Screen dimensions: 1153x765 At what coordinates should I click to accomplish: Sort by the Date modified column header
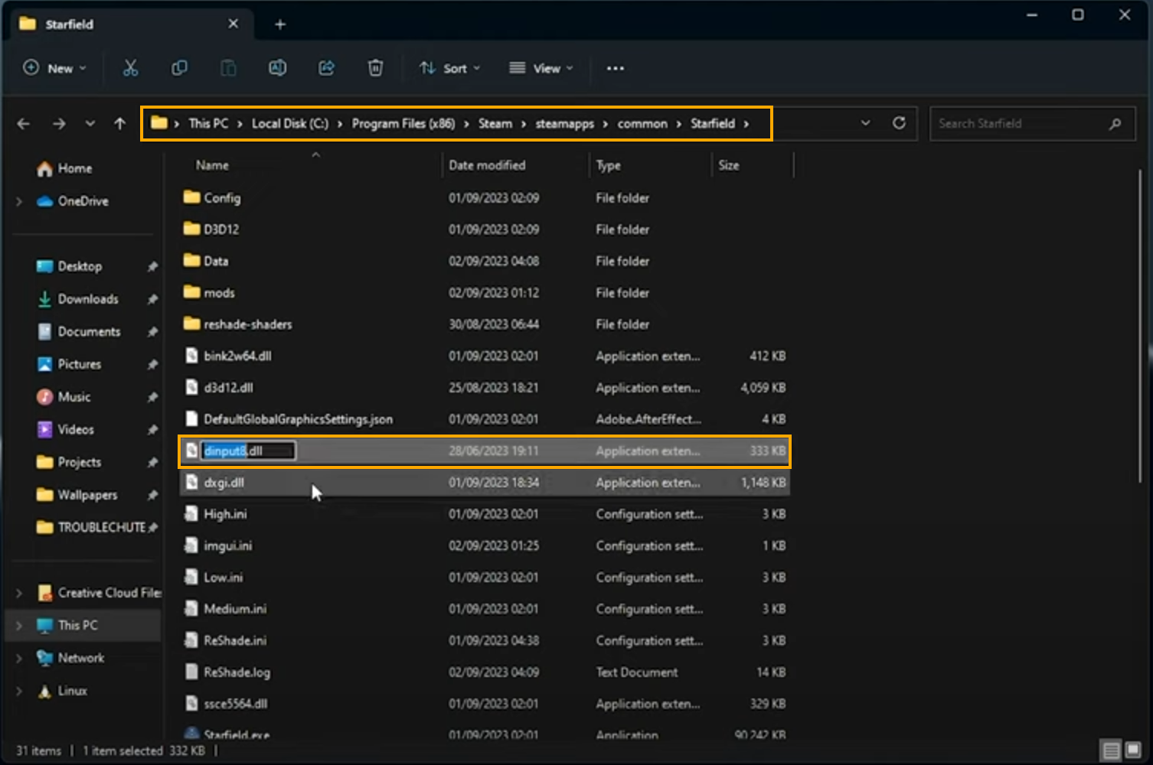487,165
